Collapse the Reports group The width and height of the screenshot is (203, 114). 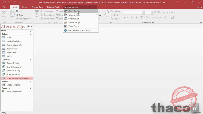(30, 88)
